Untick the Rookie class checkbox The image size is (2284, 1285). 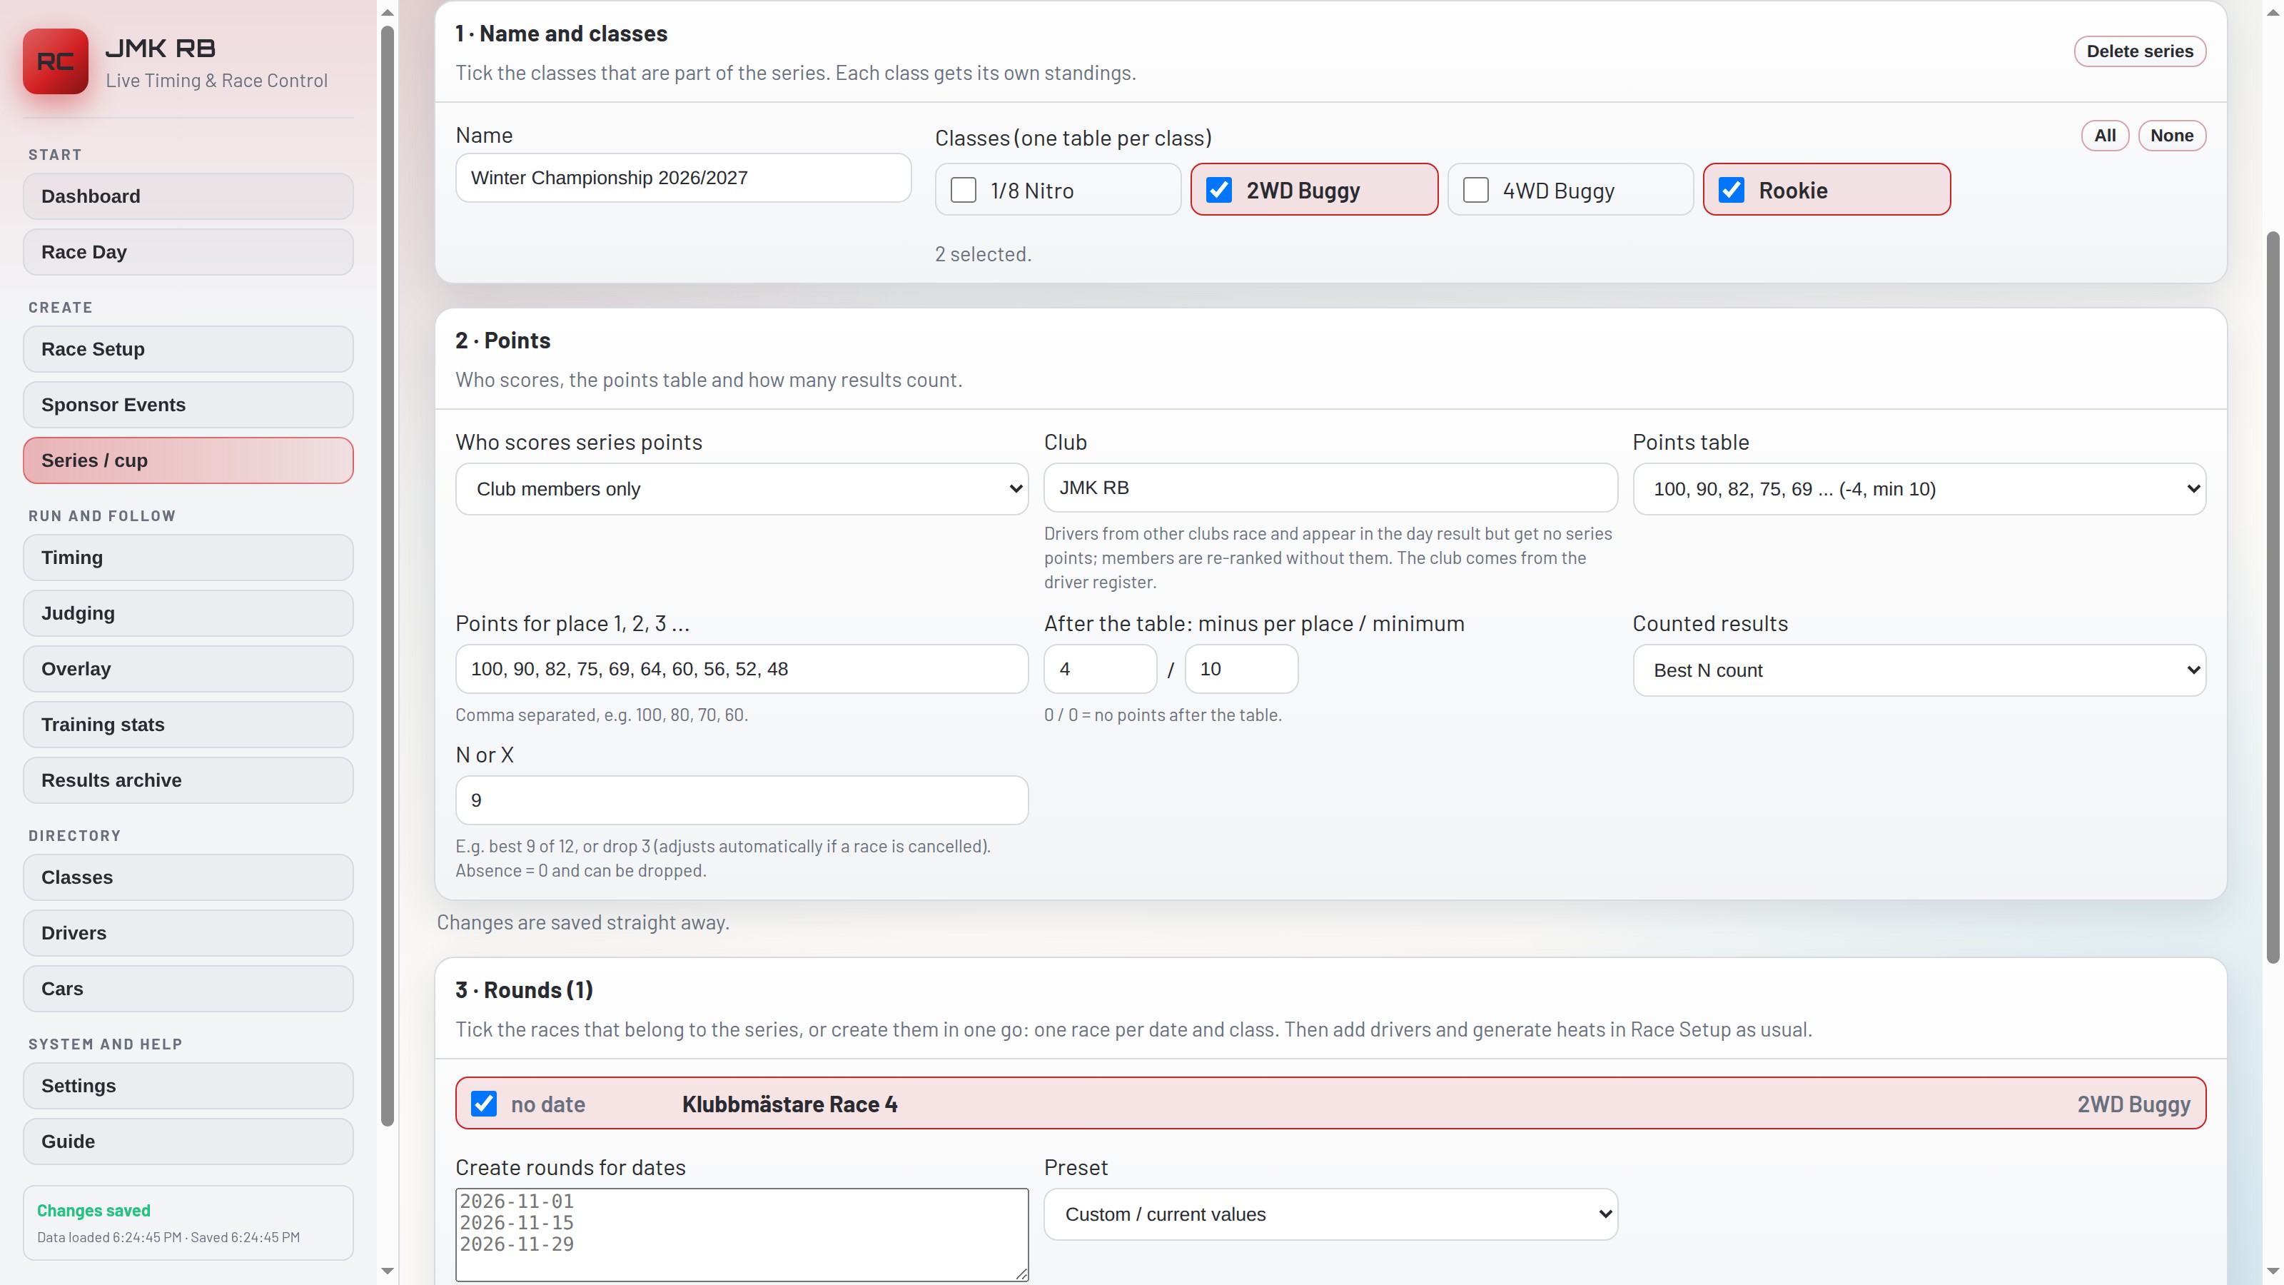tap(1732, 190)
